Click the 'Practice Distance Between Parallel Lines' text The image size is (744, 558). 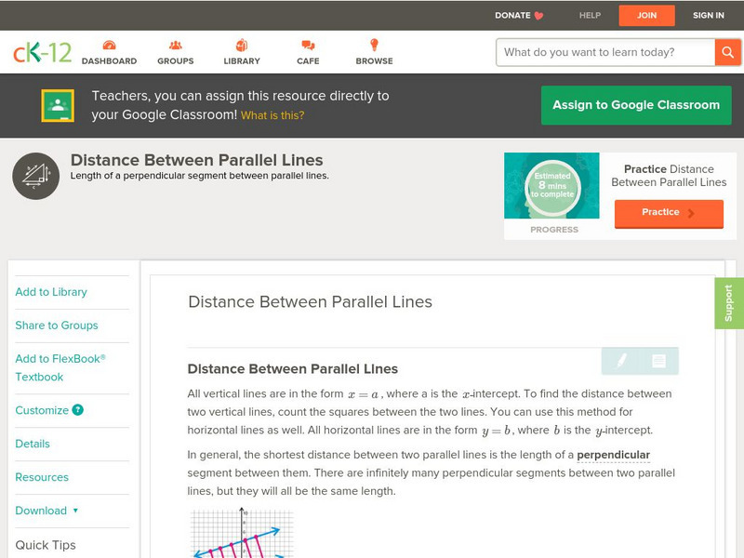(x=669, y=176)
